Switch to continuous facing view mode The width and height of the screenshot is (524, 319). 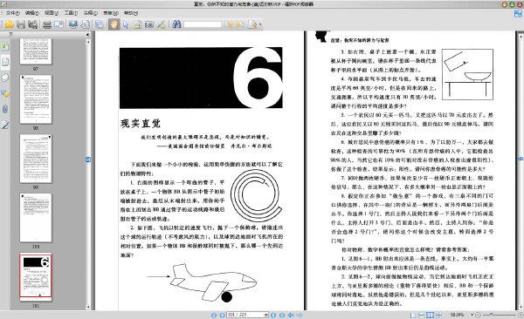point(438,315)
